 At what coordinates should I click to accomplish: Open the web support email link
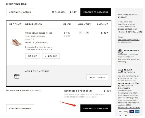pyautogui.click(x=128, y=41)
